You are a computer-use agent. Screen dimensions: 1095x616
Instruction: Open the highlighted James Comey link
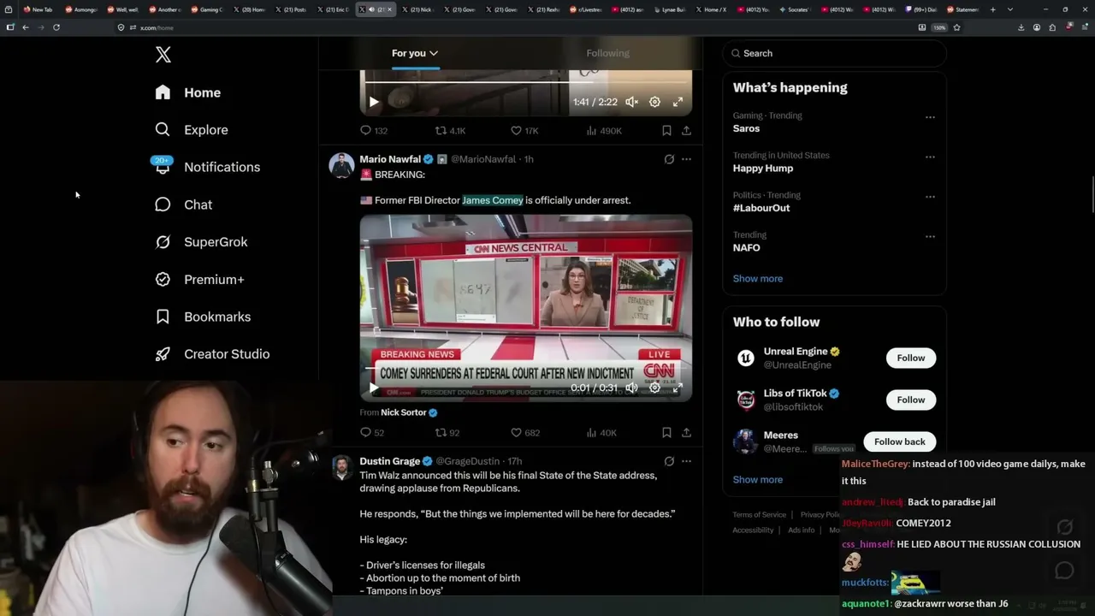pos(493,200)
